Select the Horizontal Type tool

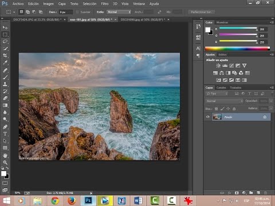pyautogui.click(x=5, y=134)
